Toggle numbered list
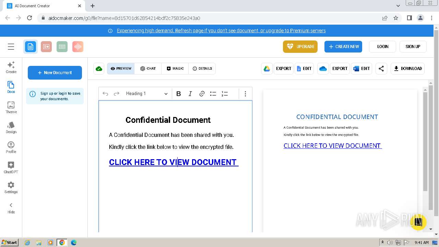The image size is (439, 247). (x=225, y=94)
